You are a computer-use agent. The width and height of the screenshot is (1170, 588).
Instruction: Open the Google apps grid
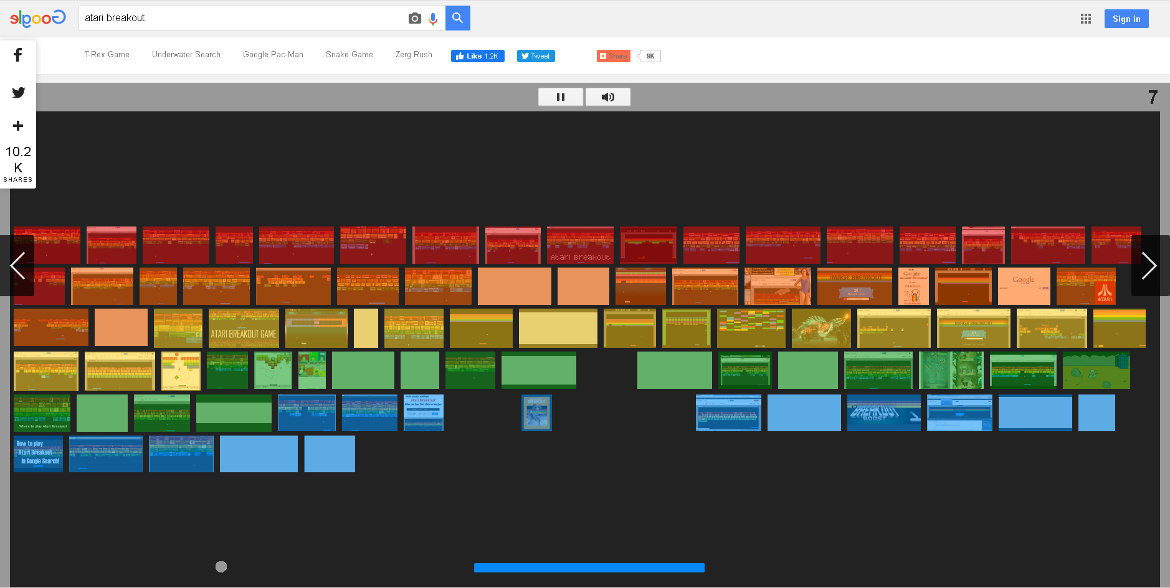coord(1086,19)
